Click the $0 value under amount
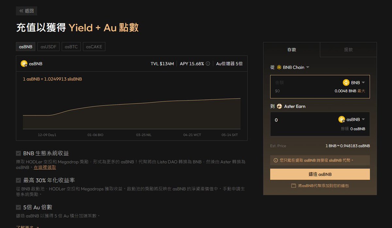 [277, 91]
